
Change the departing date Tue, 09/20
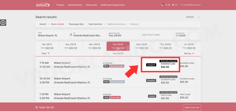point(123,35)
